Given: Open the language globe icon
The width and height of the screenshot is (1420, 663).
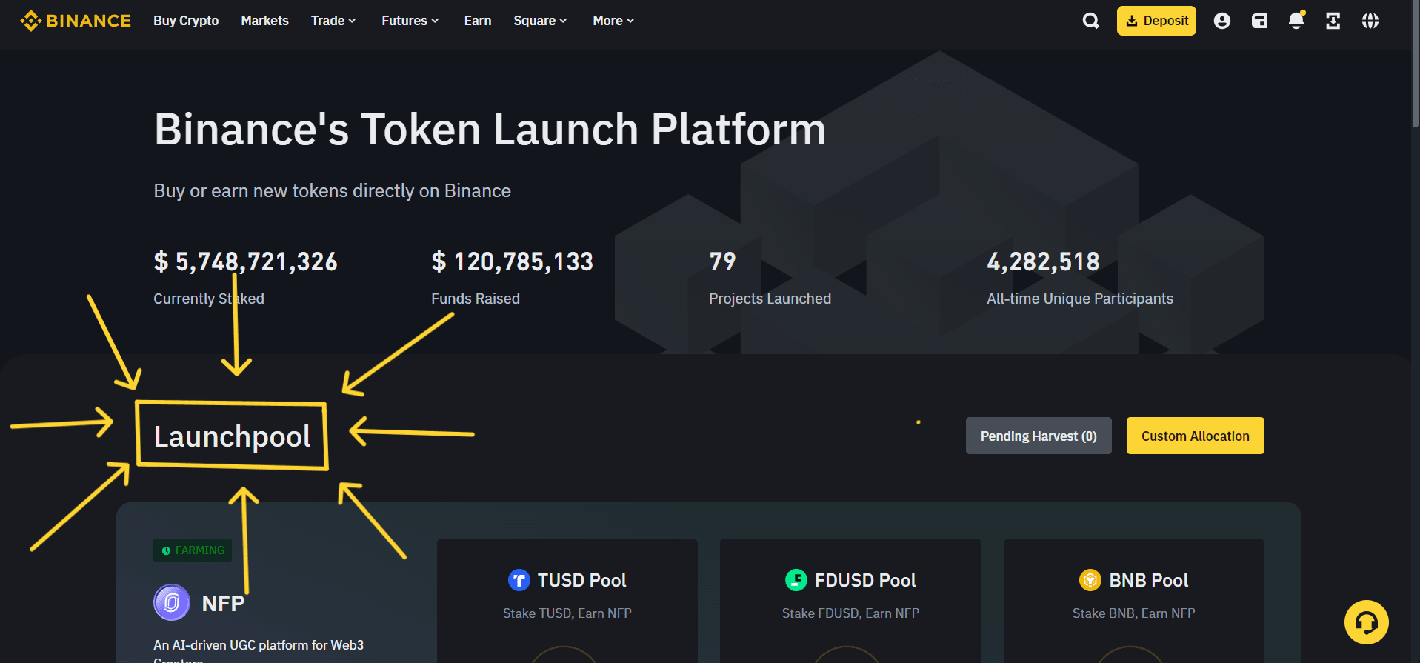Looking at the screenshot, I should click(1370, 21).
